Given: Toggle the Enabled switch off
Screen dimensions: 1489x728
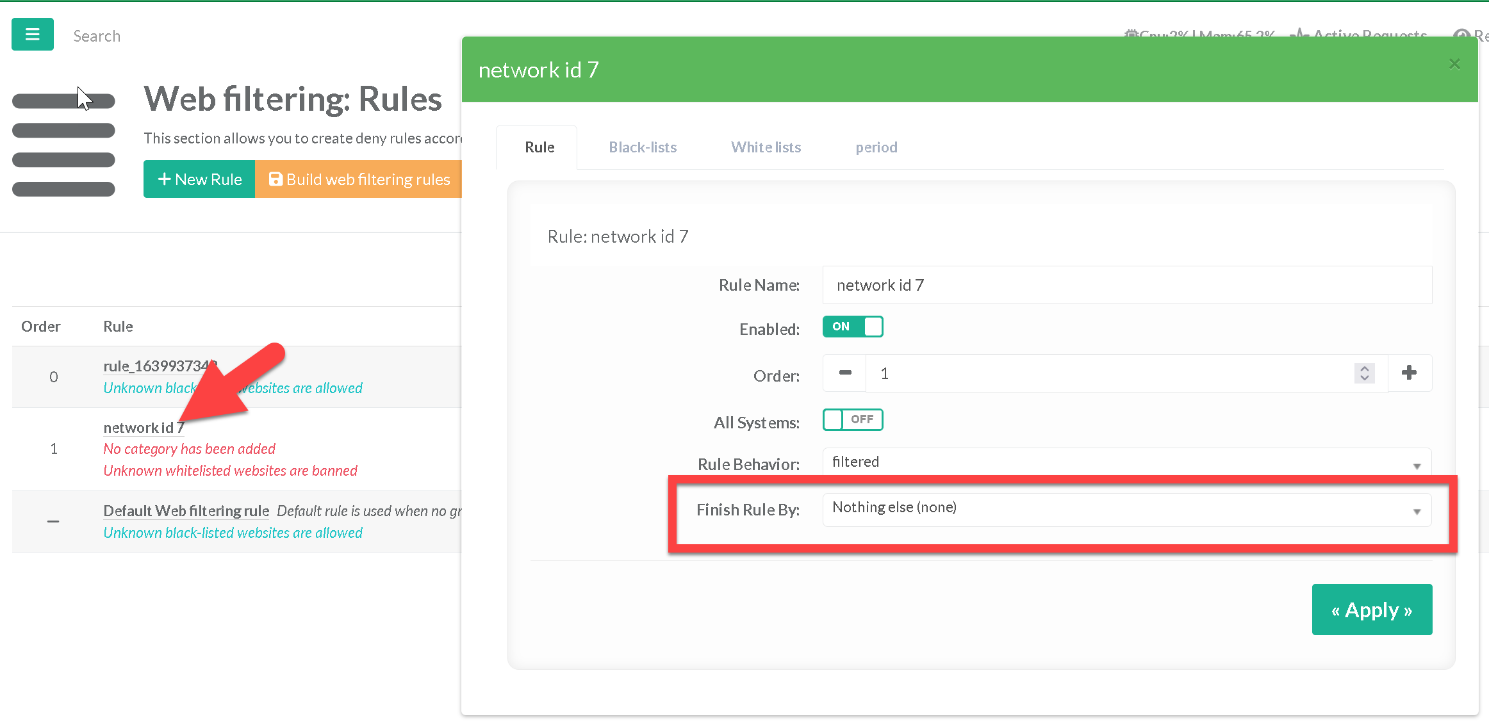Looking at the screenshot, I should (853, 327).
